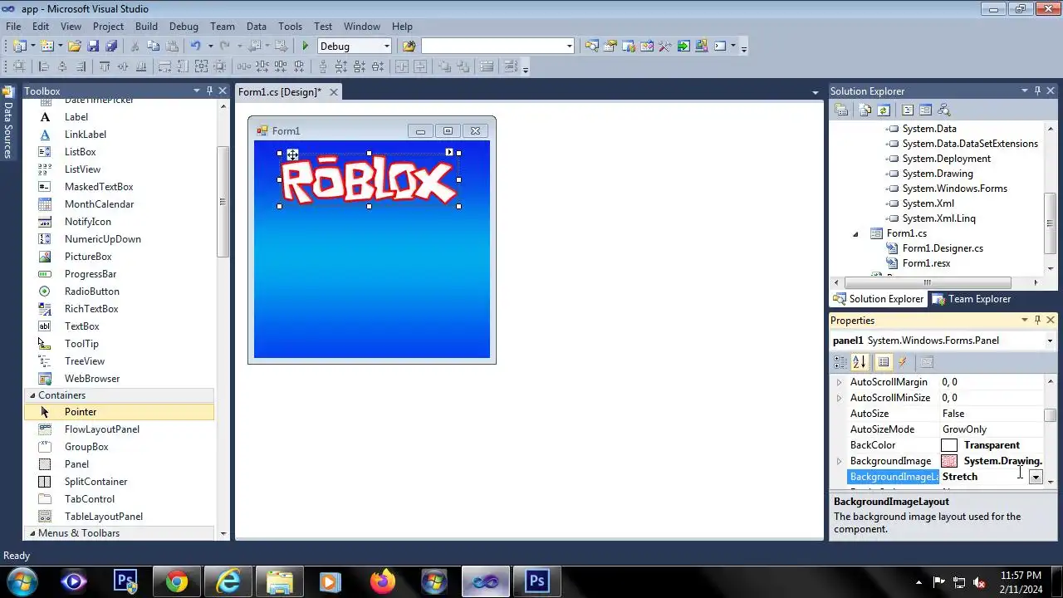Switch to the Team Explorer tab
The width and height of the screenshot is (1063, 598).
[x=972, y=299]
